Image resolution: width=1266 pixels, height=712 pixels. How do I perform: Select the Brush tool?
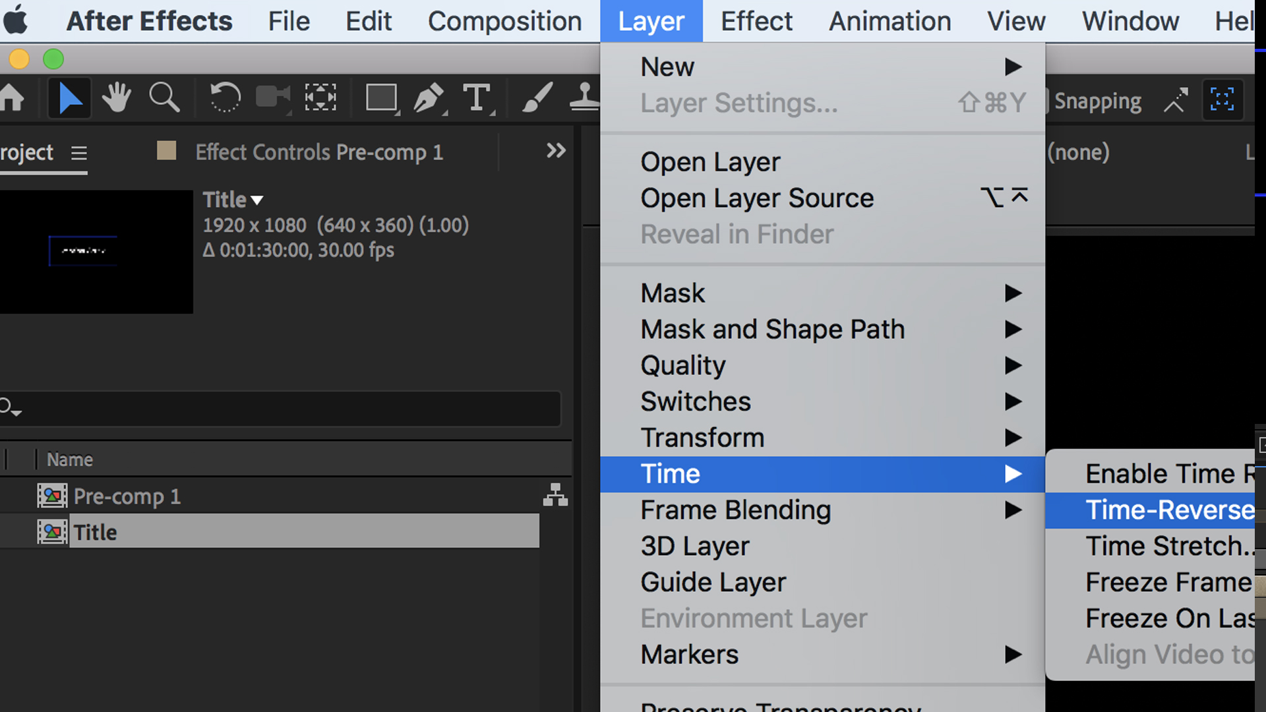click(535, 98)
